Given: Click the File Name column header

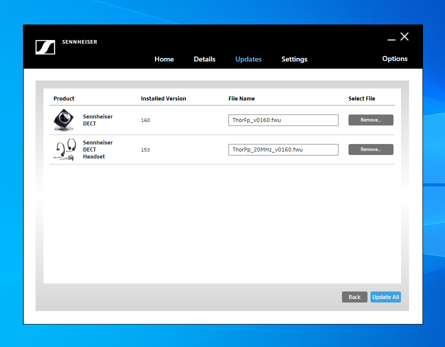Looking at the screenshot, I should pos(241,98).
